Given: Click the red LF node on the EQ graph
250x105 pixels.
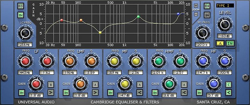Looking at the screenshot, I should (x=62, y=20).
